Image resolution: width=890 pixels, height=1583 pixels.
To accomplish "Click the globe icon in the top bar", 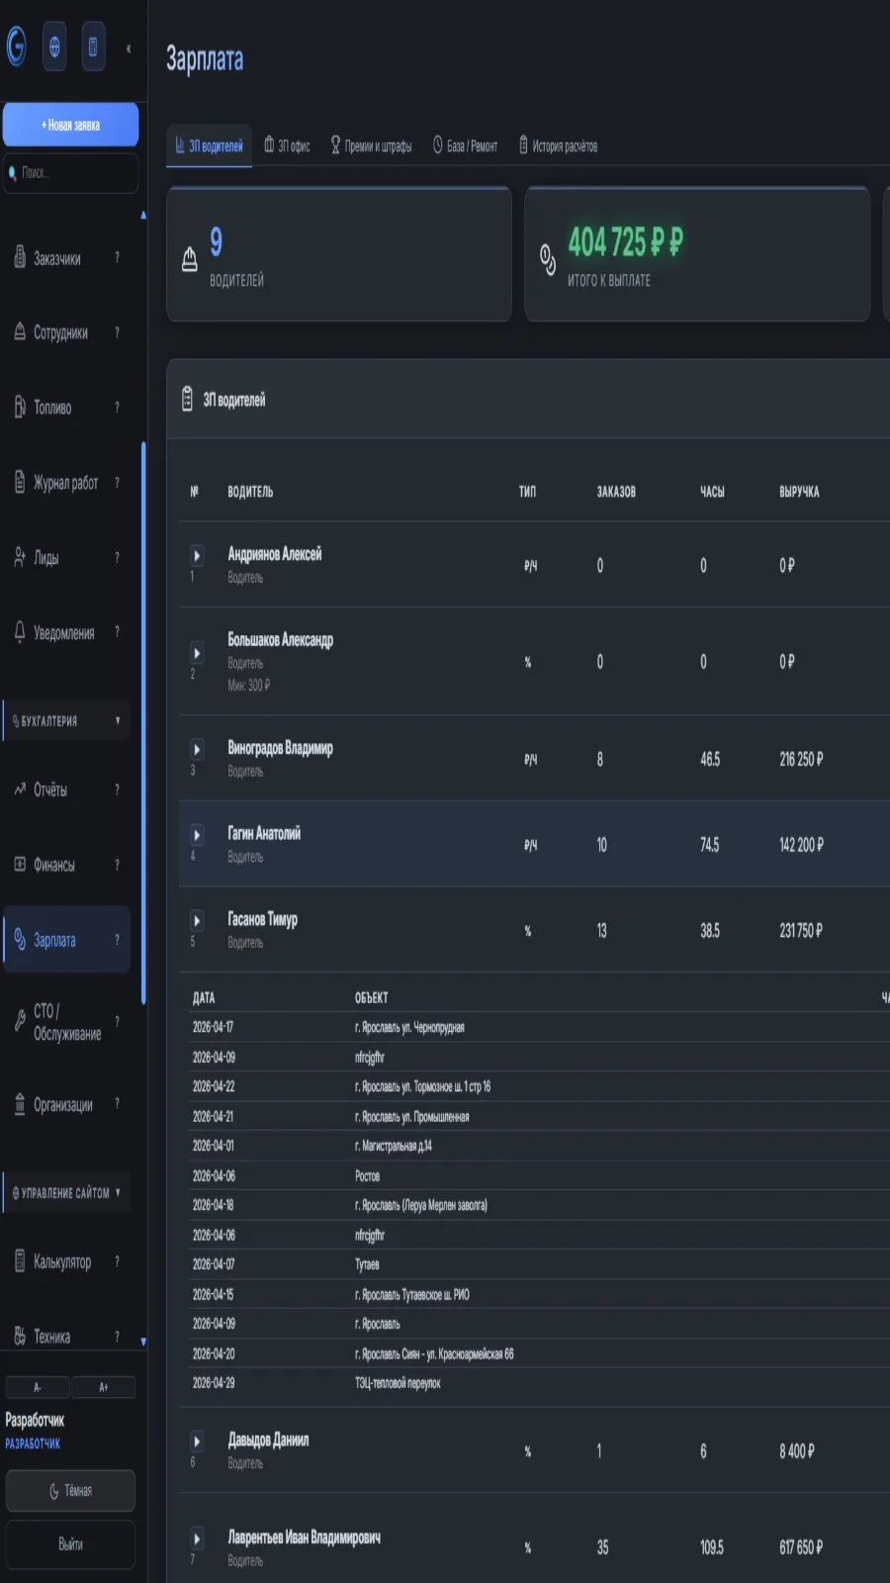I will click(x=54, y=47).
